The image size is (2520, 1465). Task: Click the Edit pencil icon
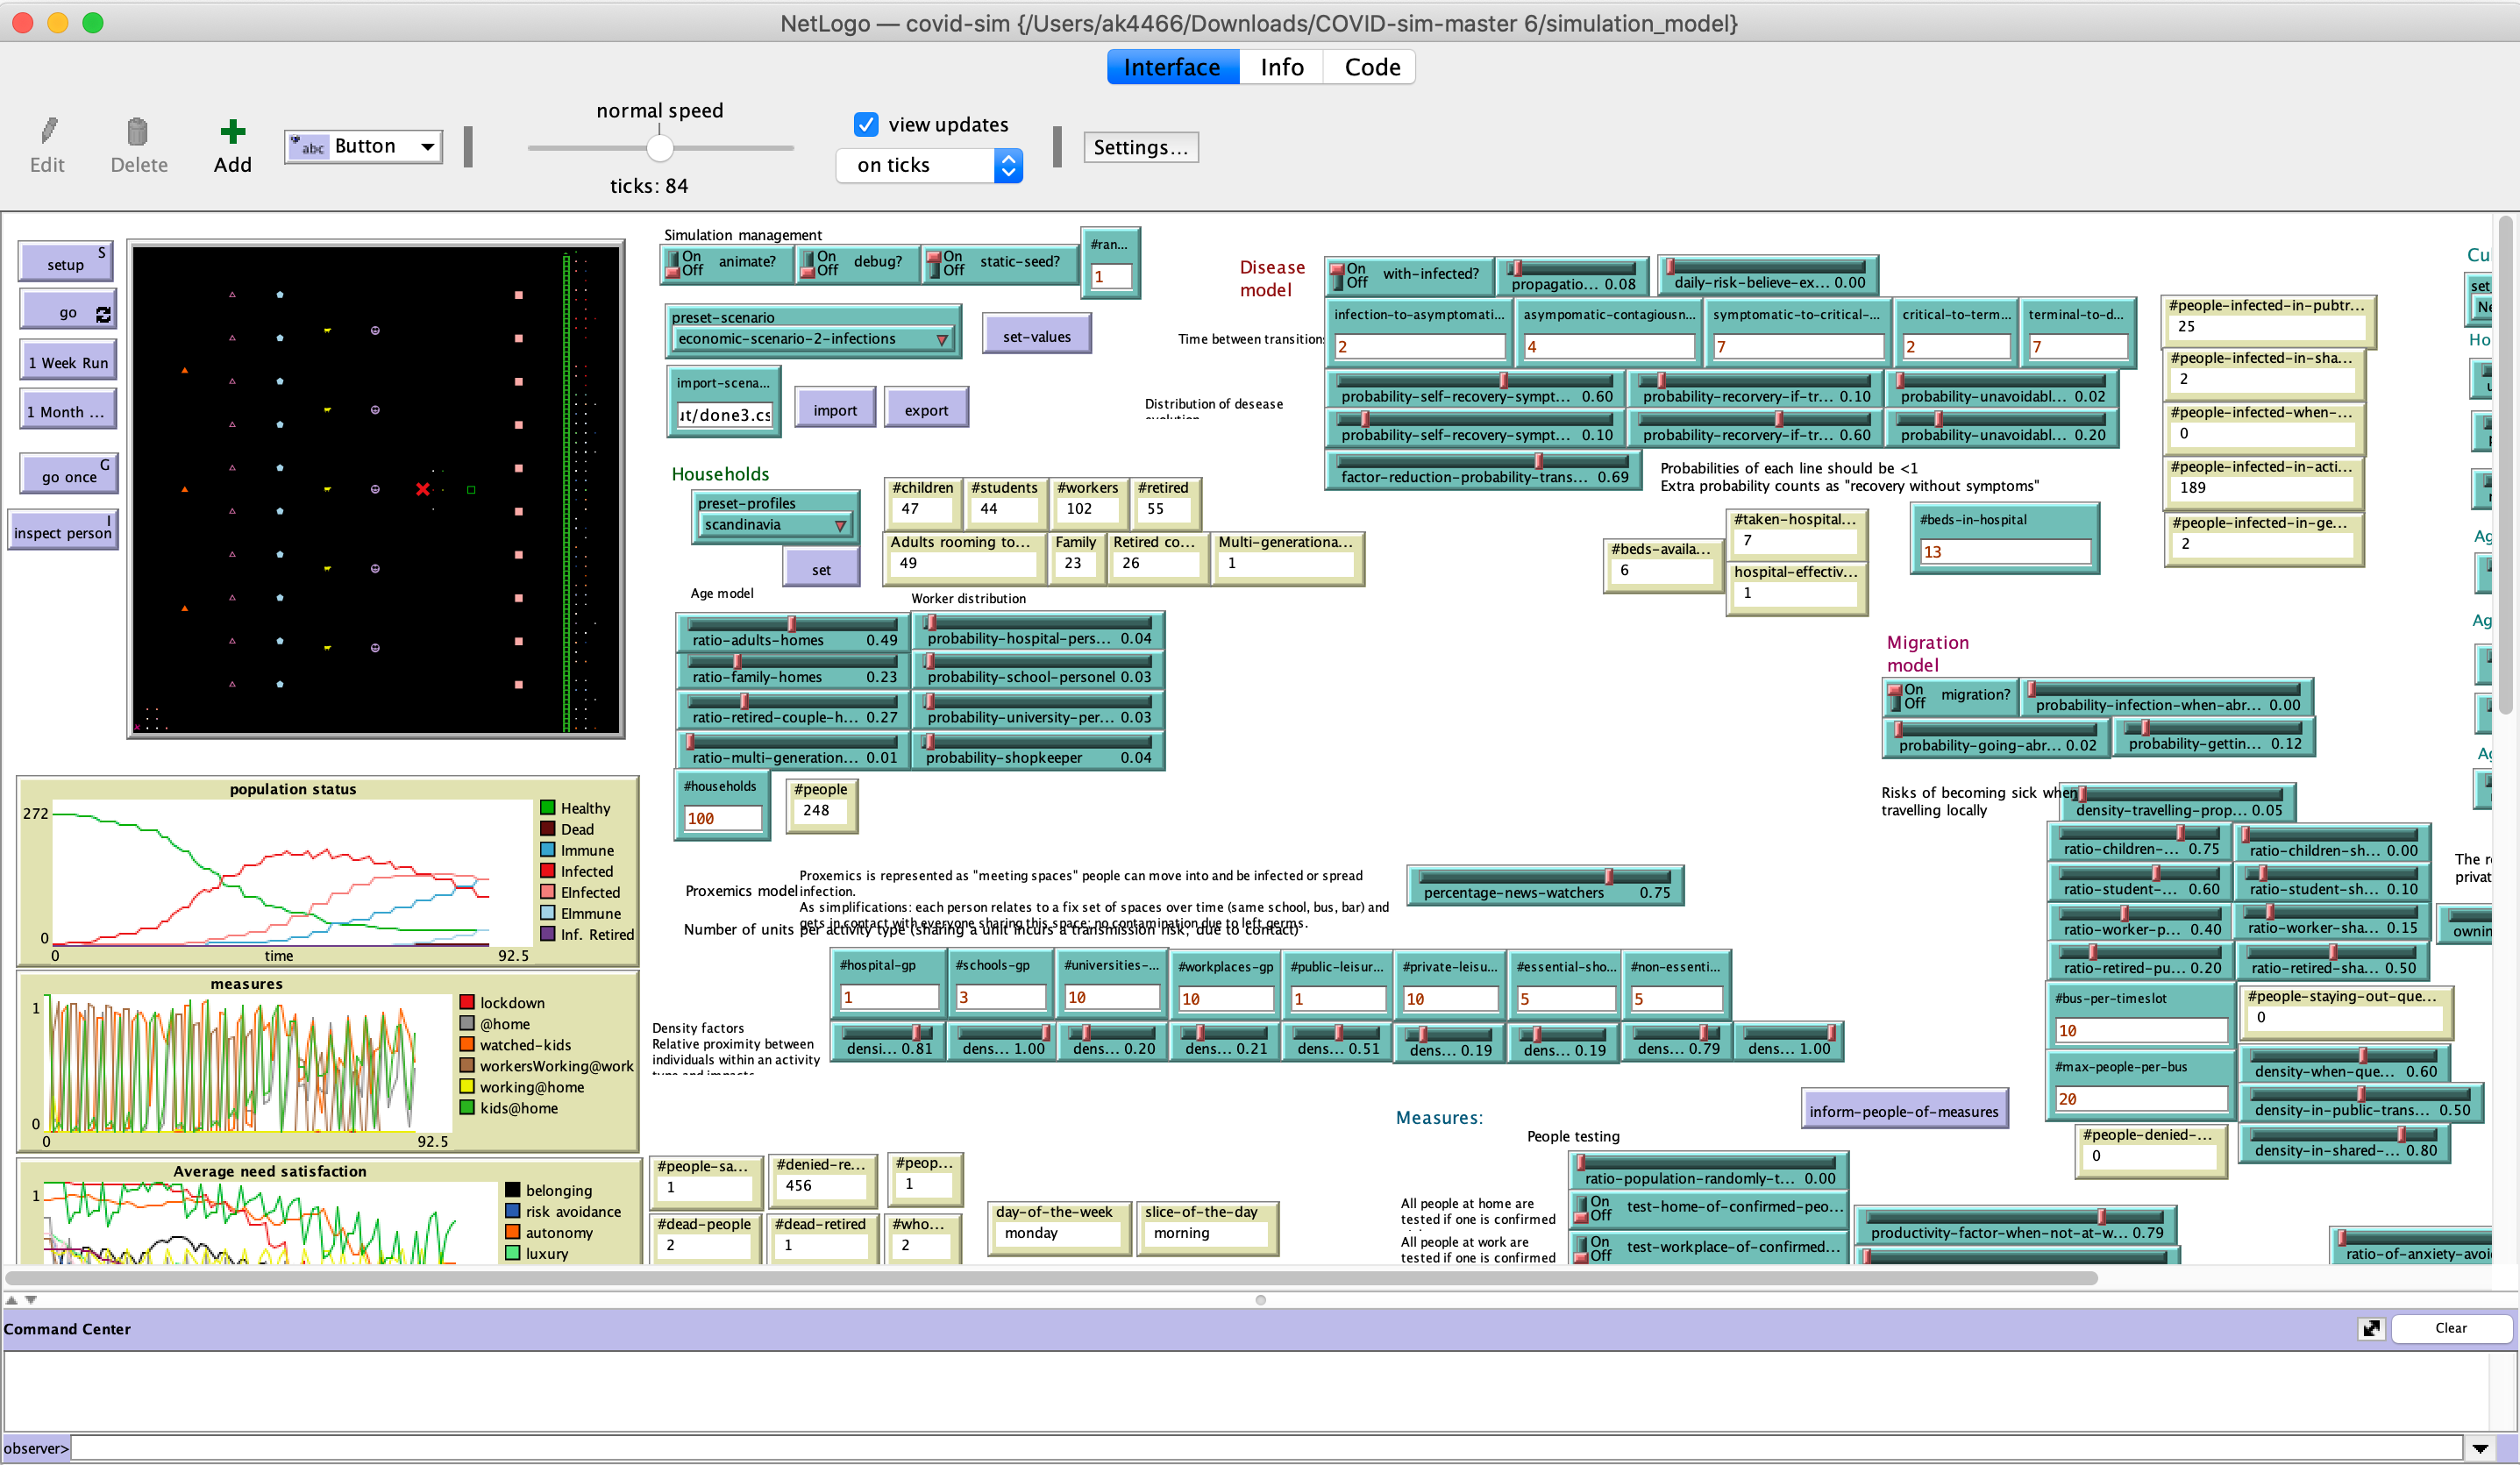[x=48, y=131]
